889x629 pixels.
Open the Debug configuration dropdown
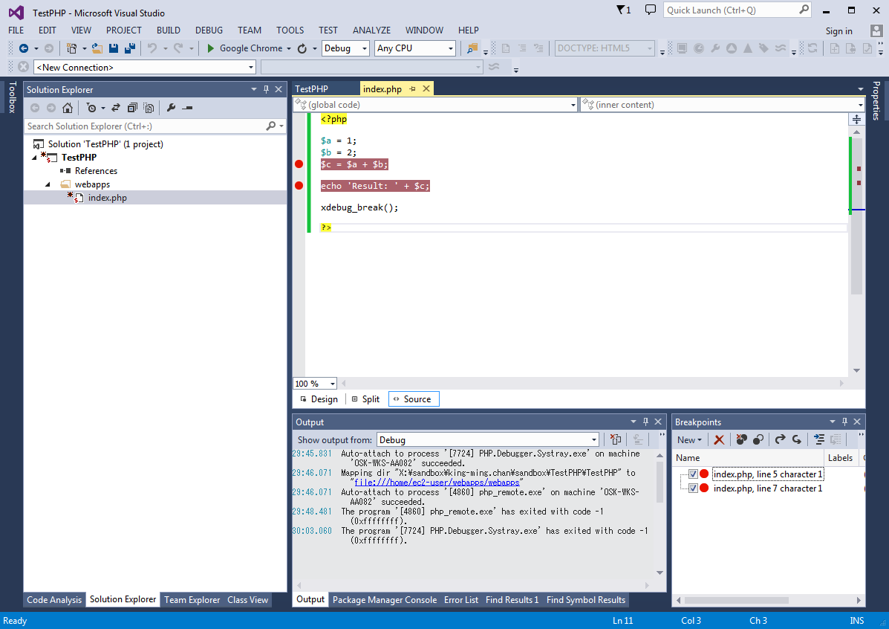[345, 48]
